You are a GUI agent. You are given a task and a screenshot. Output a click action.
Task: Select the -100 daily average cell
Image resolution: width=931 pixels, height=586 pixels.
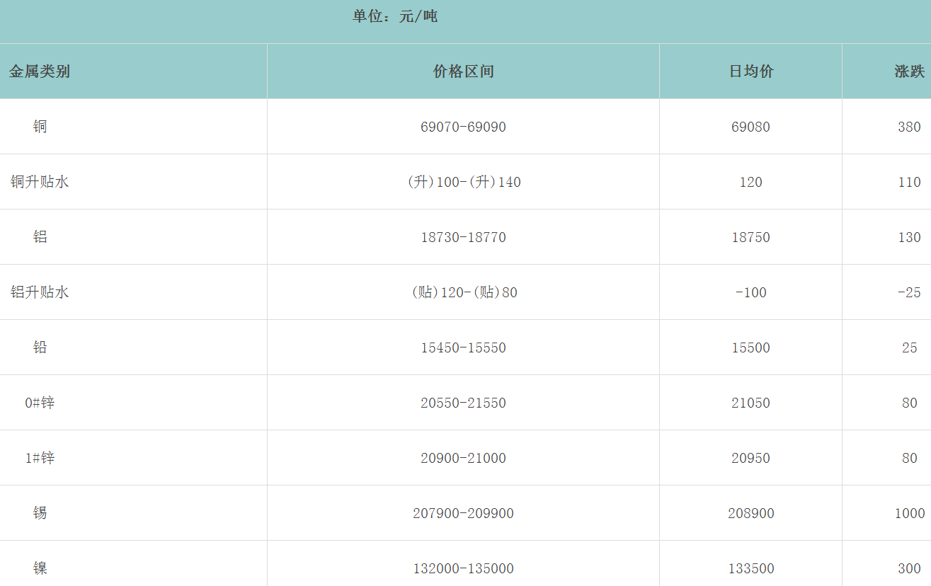[x=750, y=293]
